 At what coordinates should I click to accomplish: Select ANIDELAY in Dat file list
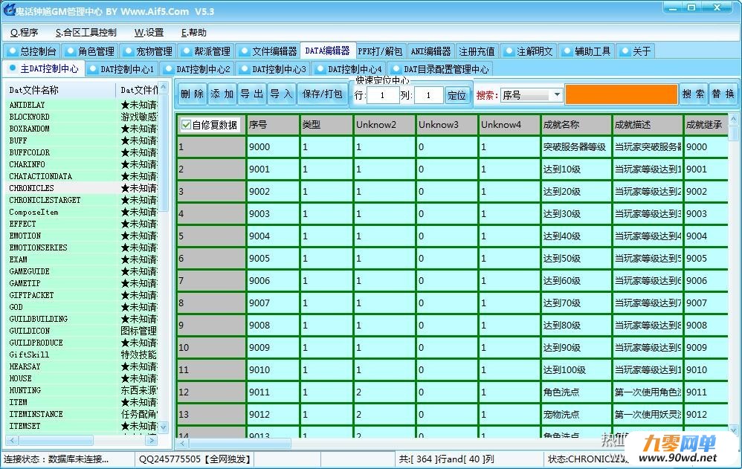pyautogui.click(x=27, y=105)
